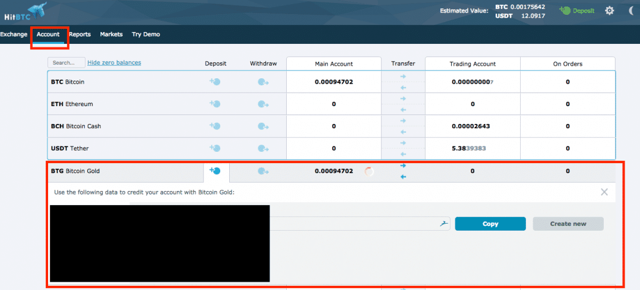Select BTG main account balance 0.00094702
Image resolution: width=640 pixels, height=290 pixels.
pyautogui.click(x=334, y=171)
